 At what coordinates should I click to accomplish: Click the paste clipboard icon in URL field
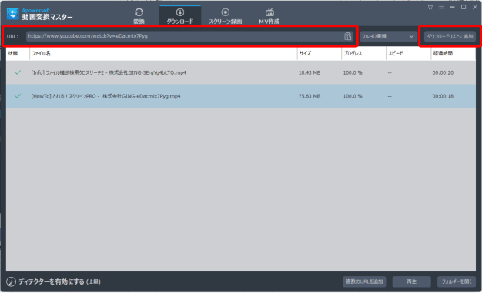pyautogui.click(x=348, y=36)
